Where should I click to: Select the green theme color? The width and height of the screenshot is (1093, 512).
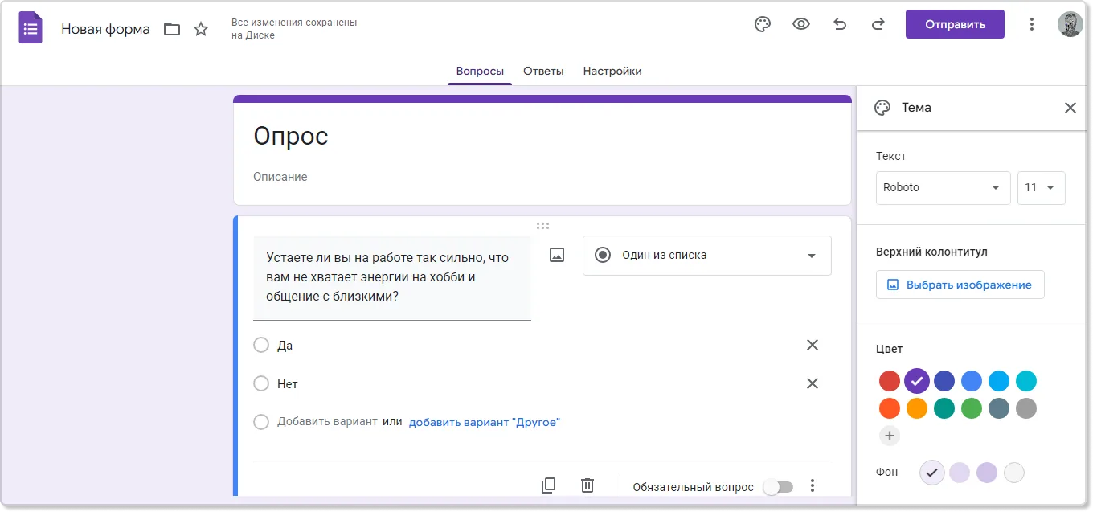tap(972, 408)
